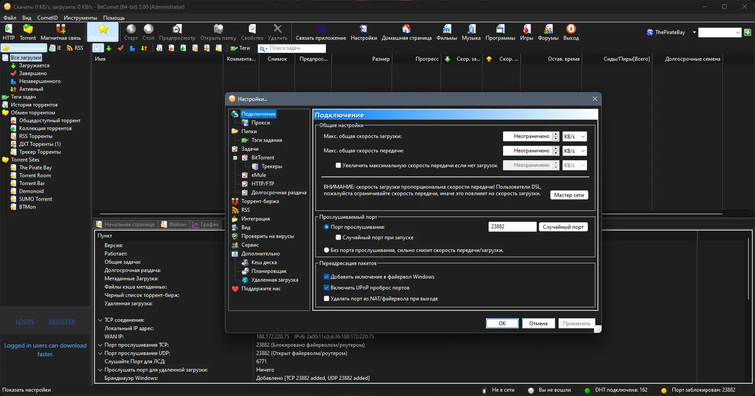Viewport: 755px width, 396px height.
Task: Open the ThePirateBay search engine dropdown arrow
Action: 694,32
